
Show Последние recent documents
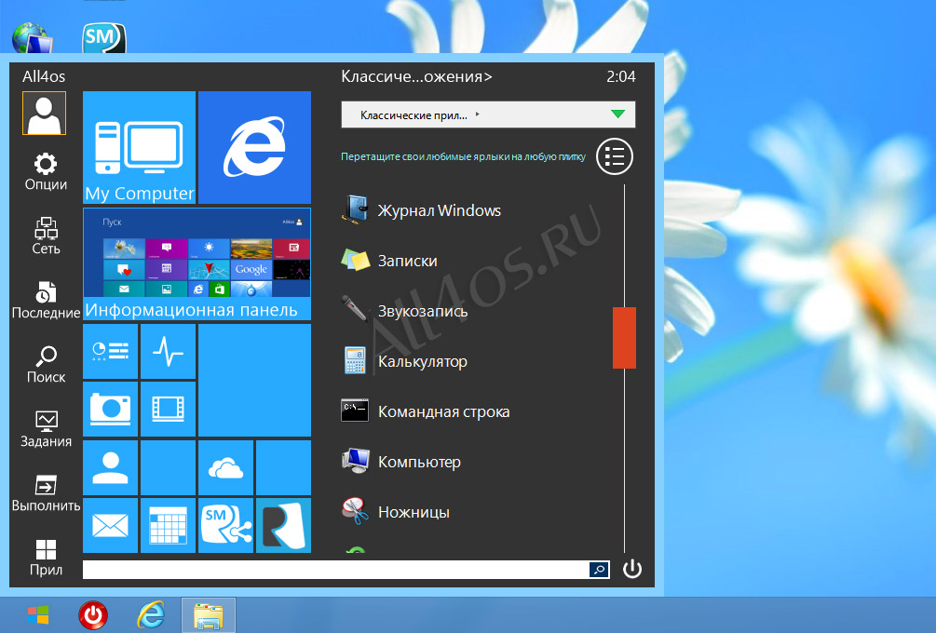coord(46,301)
